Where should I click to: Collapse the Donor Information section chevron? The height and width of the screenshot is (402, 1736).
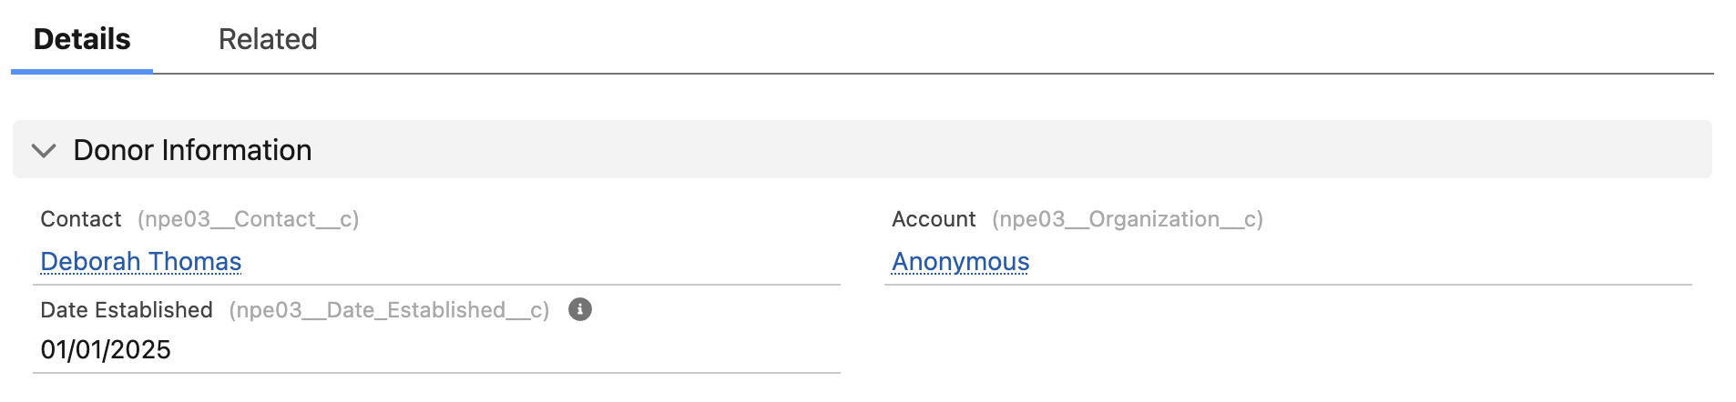(x=44, y=150)
